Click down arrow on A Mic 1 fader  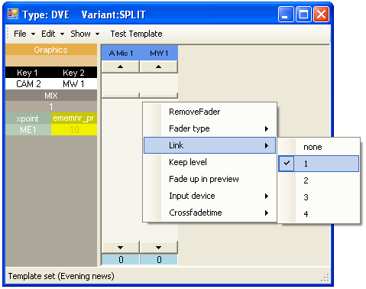[x=121, y=247]
